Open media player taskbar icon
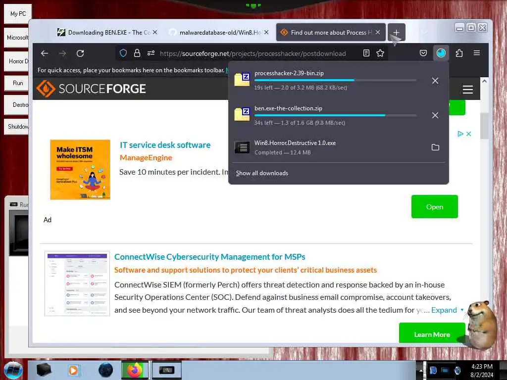Viewport: 507px width, 380px height. (x=74, y=370)
